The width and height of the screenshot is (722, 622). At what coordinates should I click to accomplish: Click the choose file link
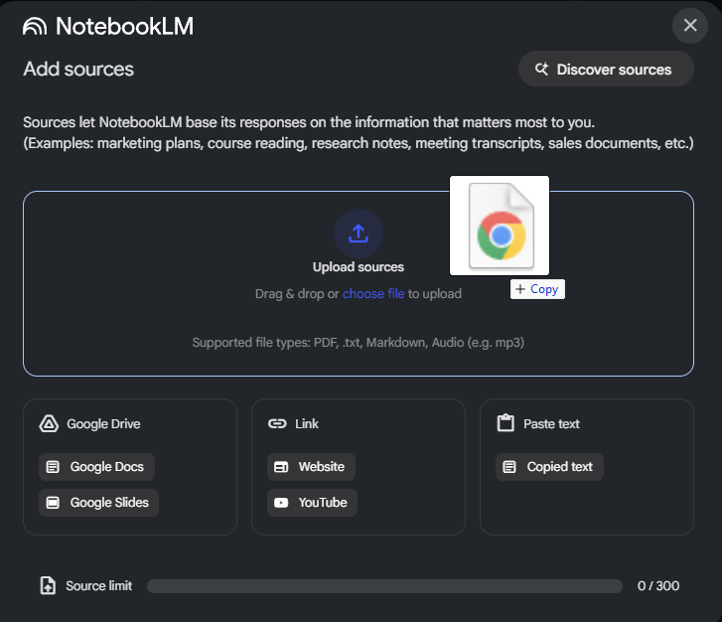coord(373,293)
